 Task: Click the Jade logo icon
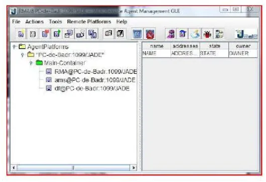(x=246, y=34)
